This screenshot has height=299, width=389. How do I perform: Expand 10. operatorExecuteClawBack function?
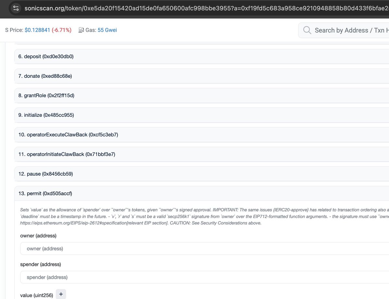click(x=202, y=135)
